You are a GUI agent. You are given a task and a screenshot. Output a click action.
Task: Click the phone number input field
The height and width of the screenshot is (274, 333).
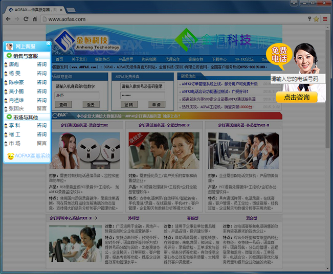tap(295, 79)
